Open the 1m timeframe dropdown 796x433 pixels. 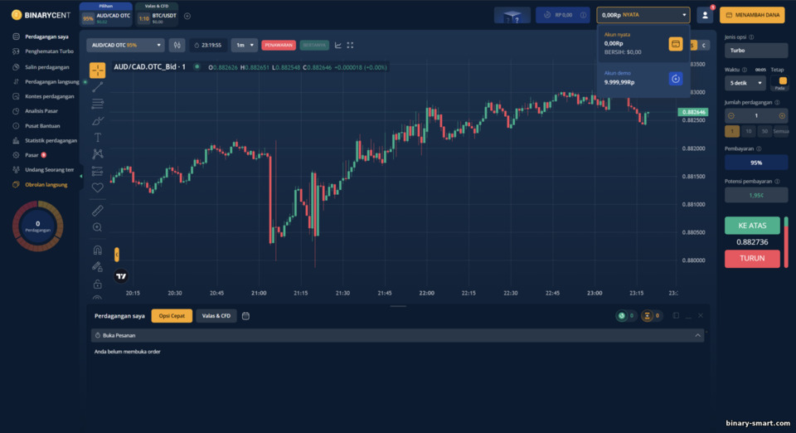[244, 45]
